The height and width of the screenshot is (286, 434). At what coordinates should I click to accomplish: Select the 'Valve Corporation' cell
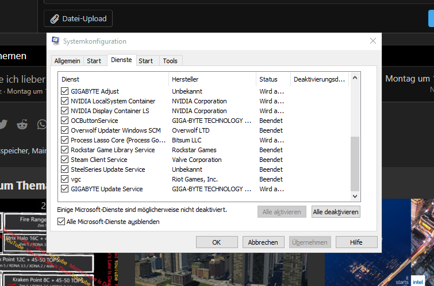tap(197, 160)
